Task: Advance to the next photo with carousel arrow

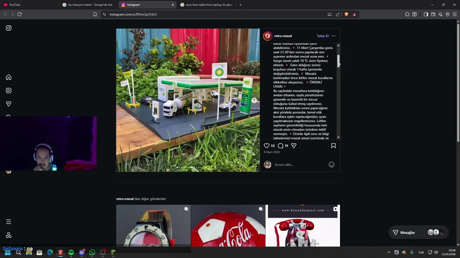Action: click(x=254, y=100)
